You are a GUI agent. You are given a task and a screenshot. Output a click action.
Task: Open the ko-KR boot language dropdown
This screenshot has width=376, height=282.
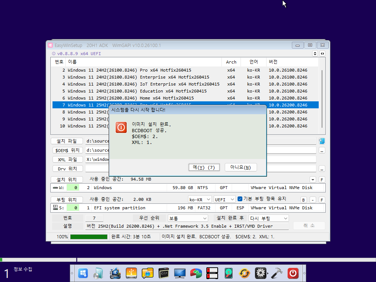(200, 199)
